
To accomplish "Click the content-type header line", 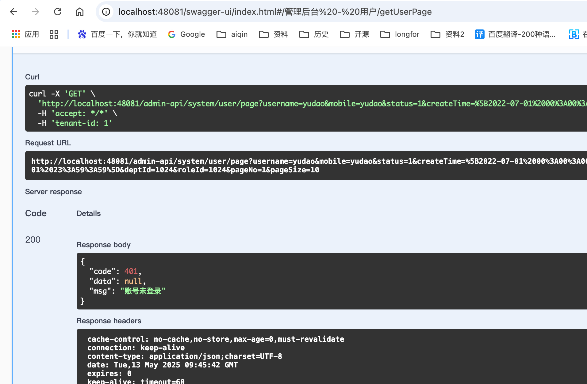I will point(185,356).
